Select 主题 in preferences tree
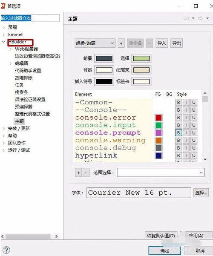213x256 pixels. 20,121
